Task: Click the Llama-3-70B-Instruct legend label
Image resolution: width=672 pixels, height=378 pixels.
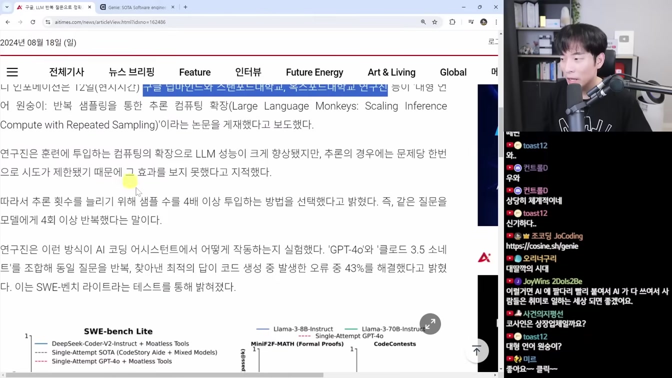Action: tap(393, 329)
